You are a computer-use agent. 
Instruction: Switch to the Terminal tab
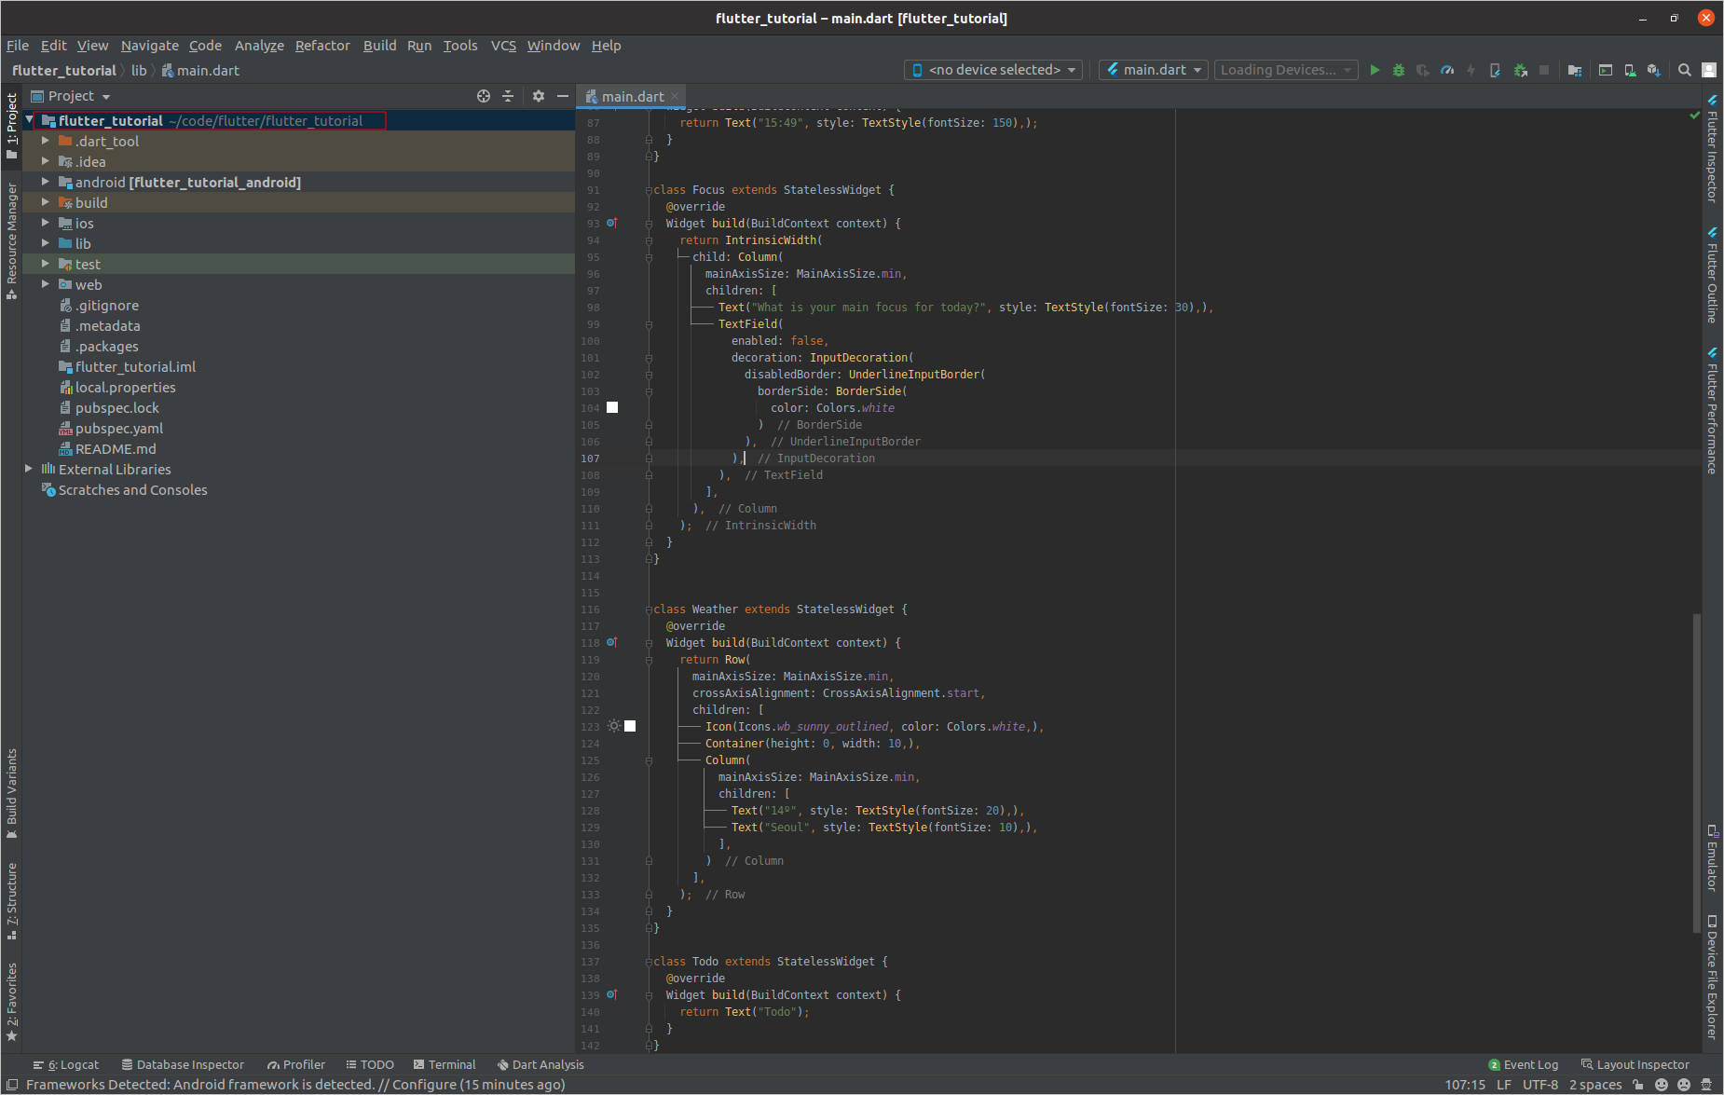445,1064
